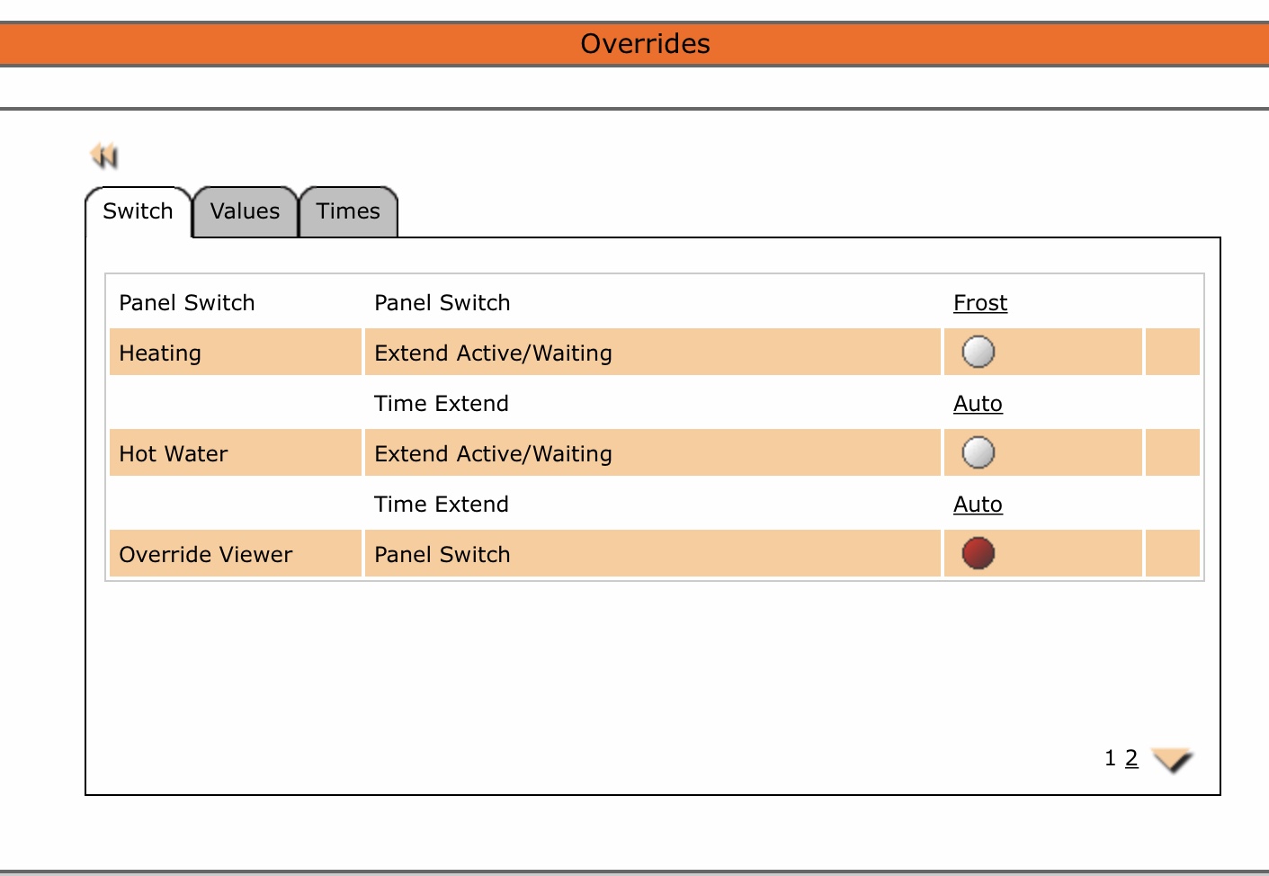Toggle the Heating Extend Active/Waiting indicator

pos(978,352)
